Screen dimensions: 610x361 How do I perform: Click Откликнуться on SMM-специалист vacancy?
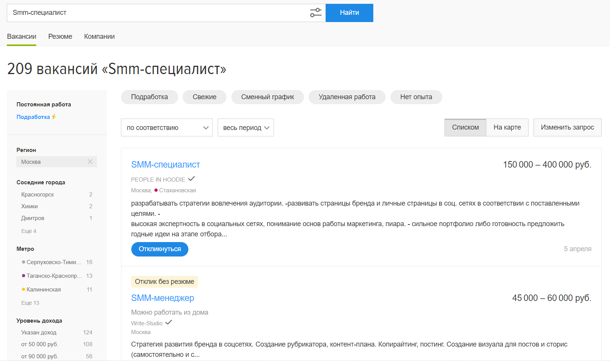click(159, 249)
